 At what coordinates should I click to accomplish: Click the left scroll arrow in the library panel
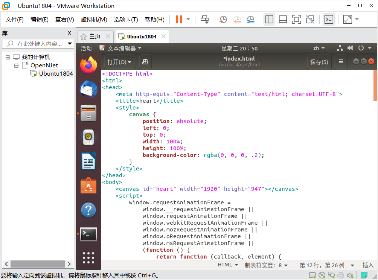tap(6, 264)
